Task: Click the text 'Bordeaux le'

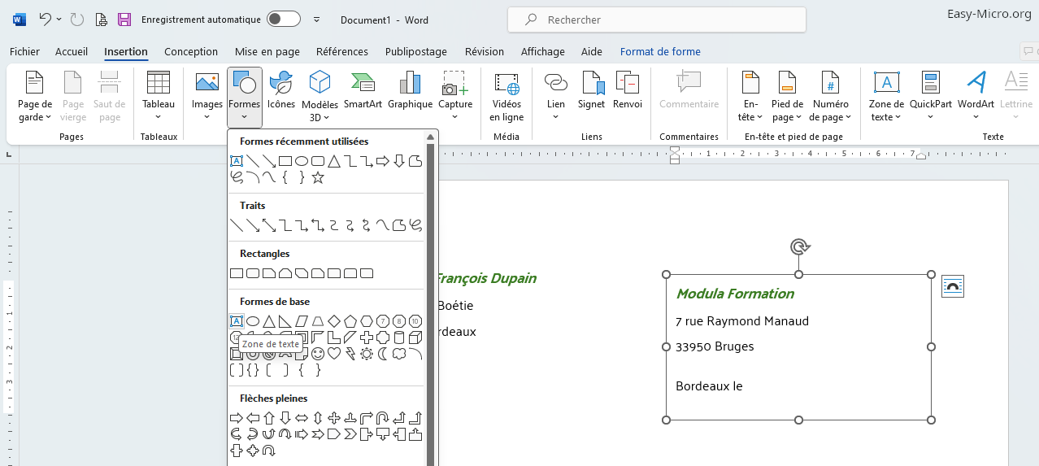Action: 709,386
